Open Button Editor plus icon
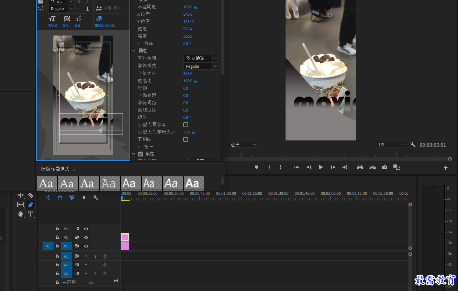 pyautogui.click(x=445, y=168)
